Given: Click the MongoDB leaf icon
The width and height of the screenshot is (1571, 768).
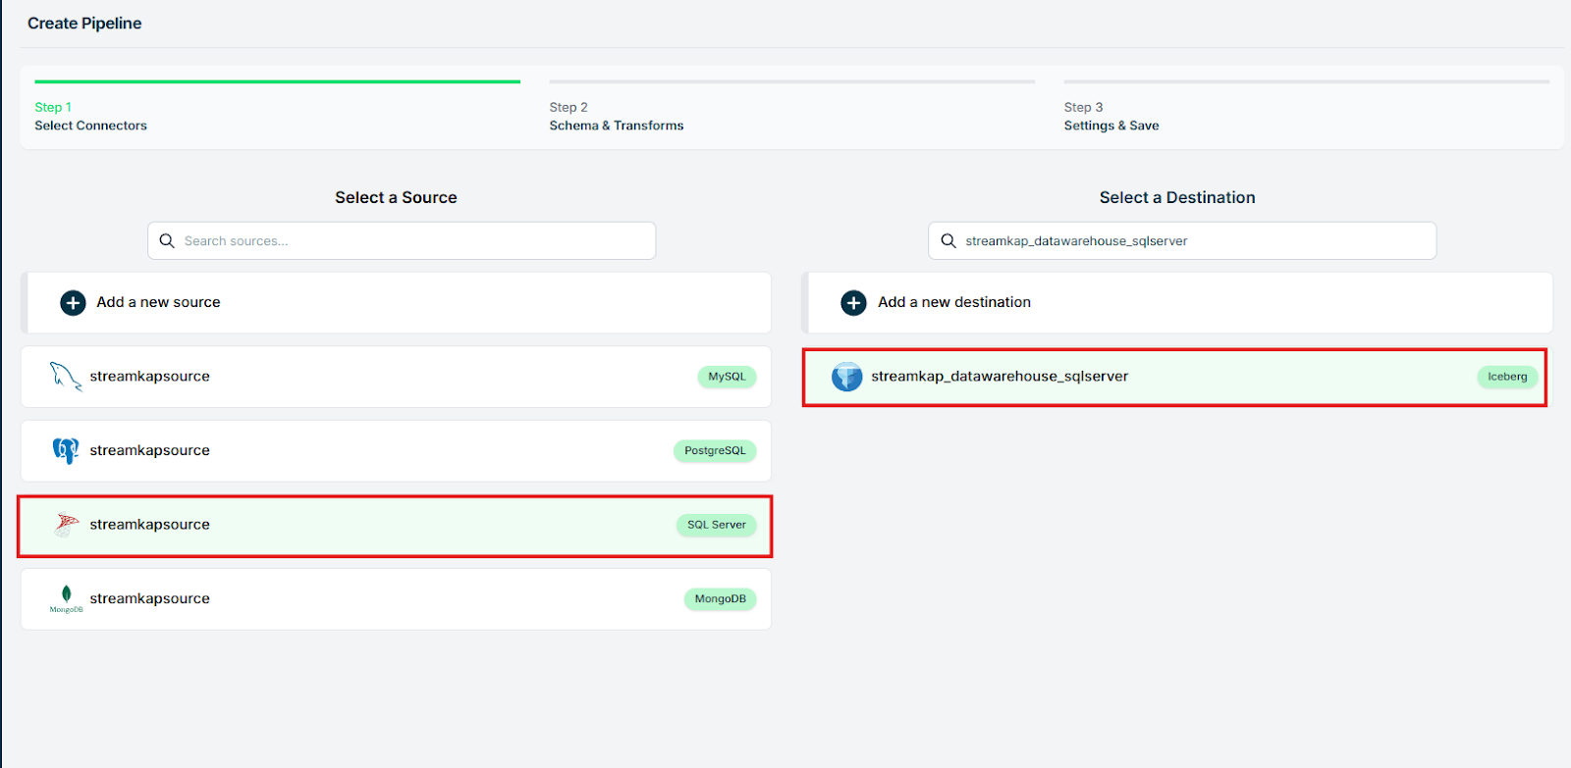Looking at the screenshot, I should (x=66, y=597).
